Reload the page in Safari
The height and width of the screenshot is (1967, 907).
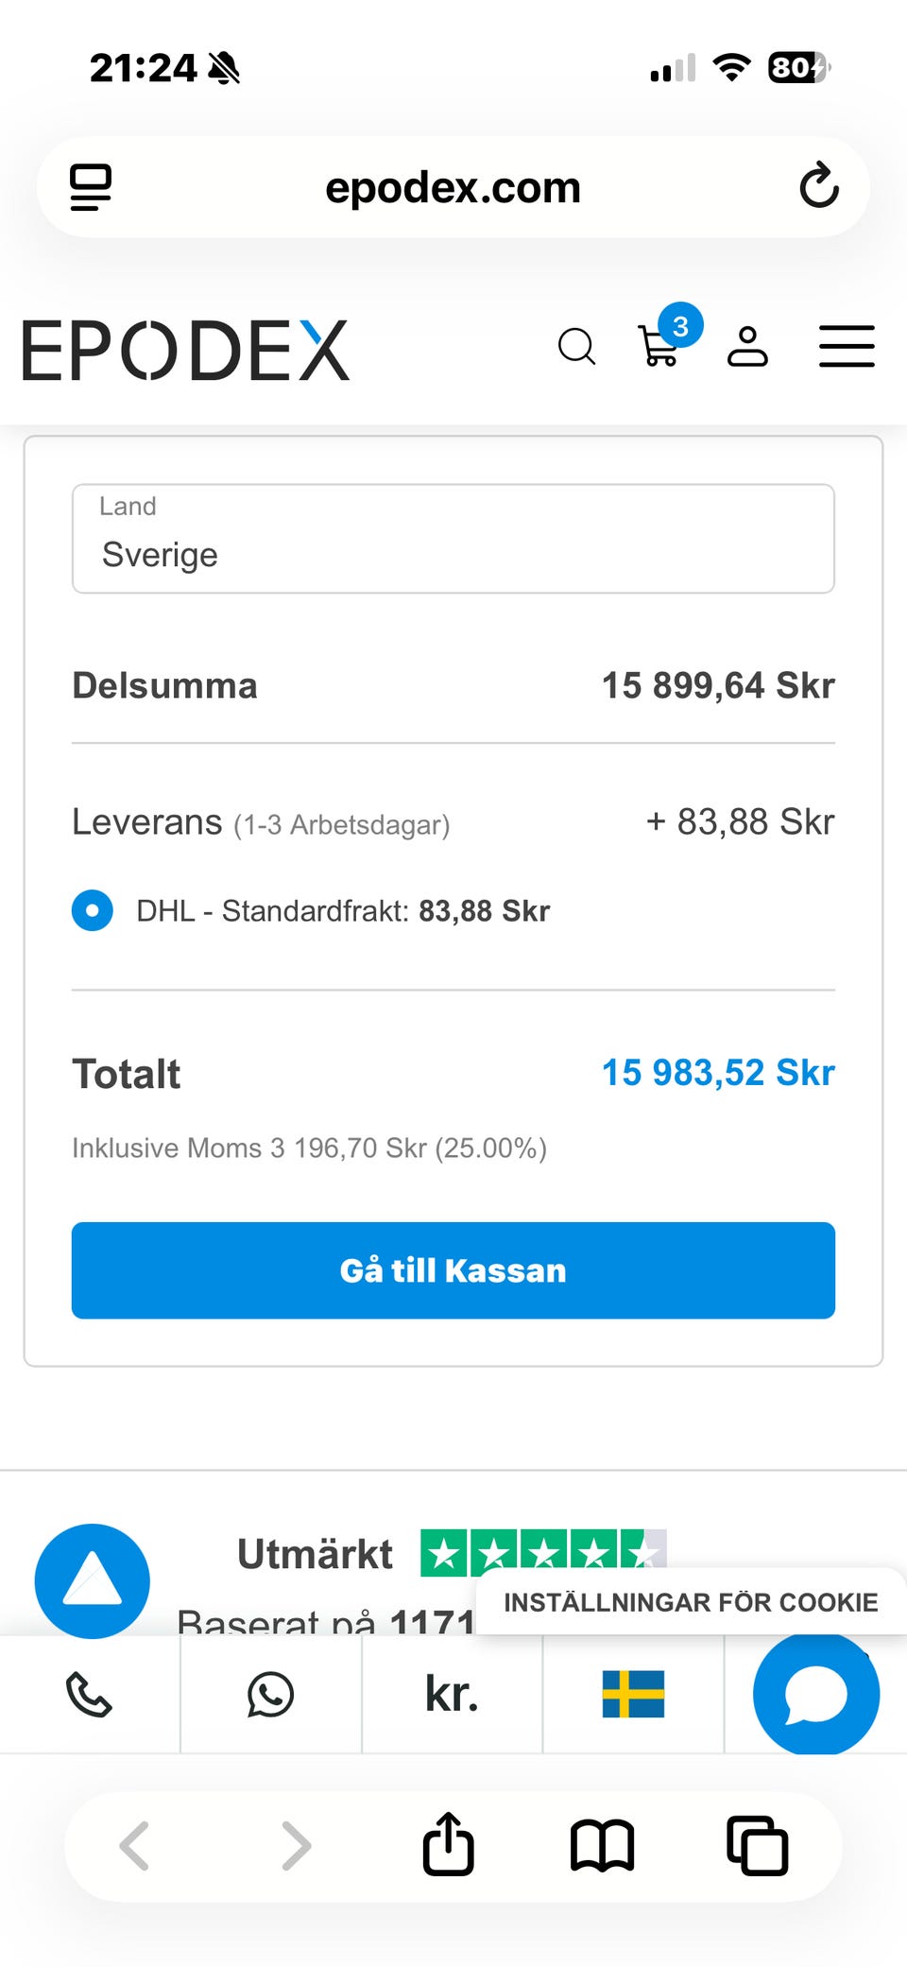coord(818,186)
